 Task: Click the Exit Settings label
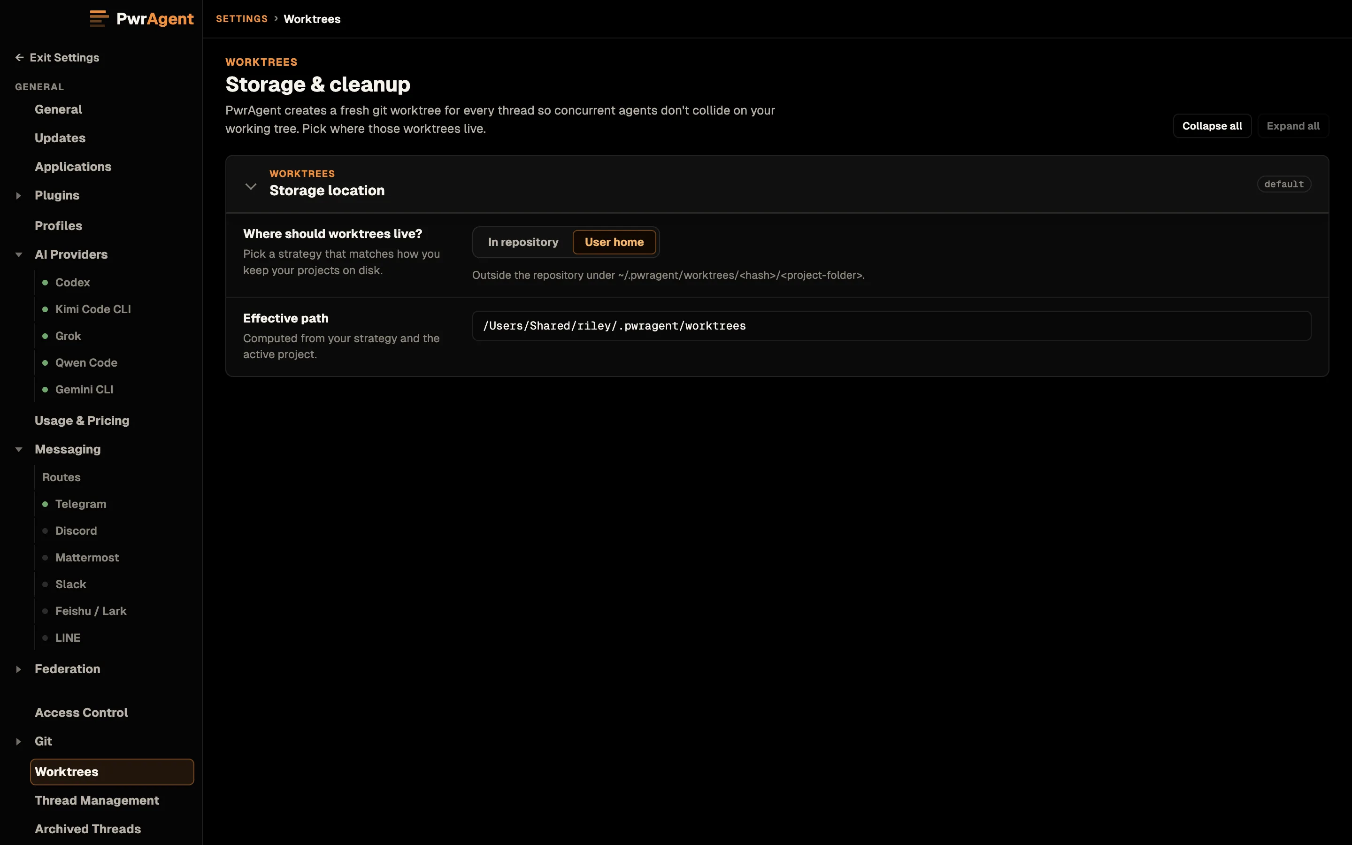(64, 58)
